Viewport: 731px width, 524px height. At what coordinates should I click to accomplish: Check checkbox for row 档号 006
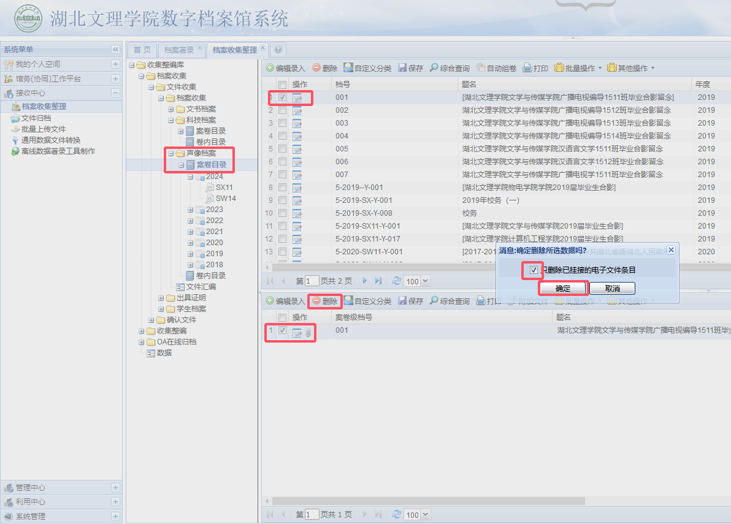283,162
